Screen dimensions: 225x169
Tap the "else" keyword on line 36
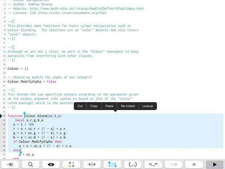[x=17, y=150]
